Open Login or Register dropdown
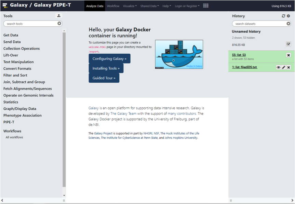The height and width of the screenshot is (204, 295). 187,6
